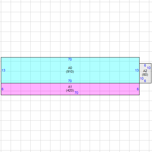Click the (420) area value of A1
The image size is (152, 152).
(x=70, y=90)
